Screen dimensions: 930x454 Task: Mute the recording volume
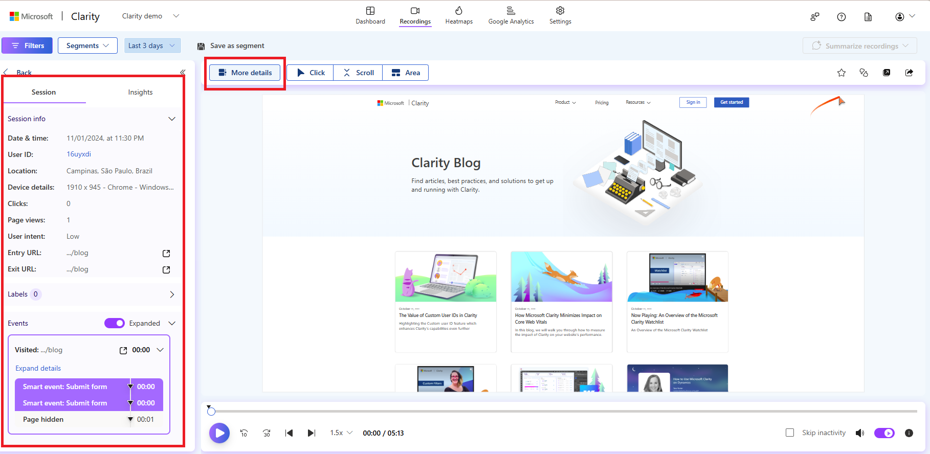[860, 433]
